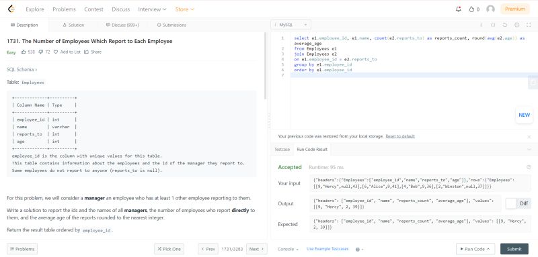Screen dimensions: 538x257
Task: Reset code with the revert arrow icon
Action: pyautogui.click(x=505, y=25)
